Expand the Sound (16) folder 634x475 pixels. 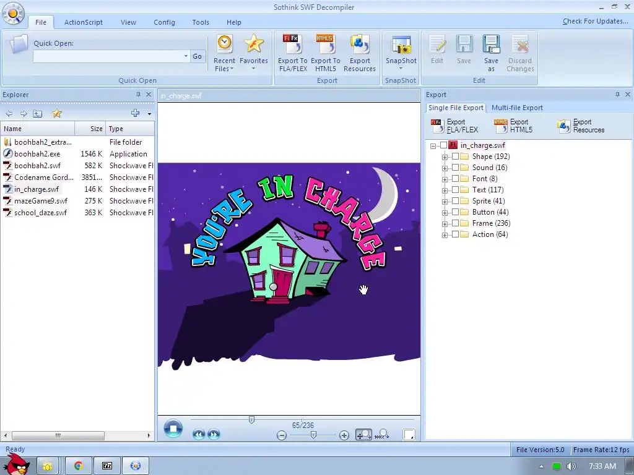pyautogui.click(x=445, y=168)
